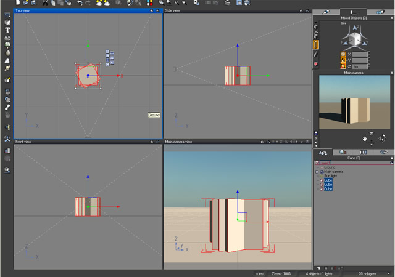Toggle the X axis lock icon
The image size is (395, 277).
(x=343, y=54)
